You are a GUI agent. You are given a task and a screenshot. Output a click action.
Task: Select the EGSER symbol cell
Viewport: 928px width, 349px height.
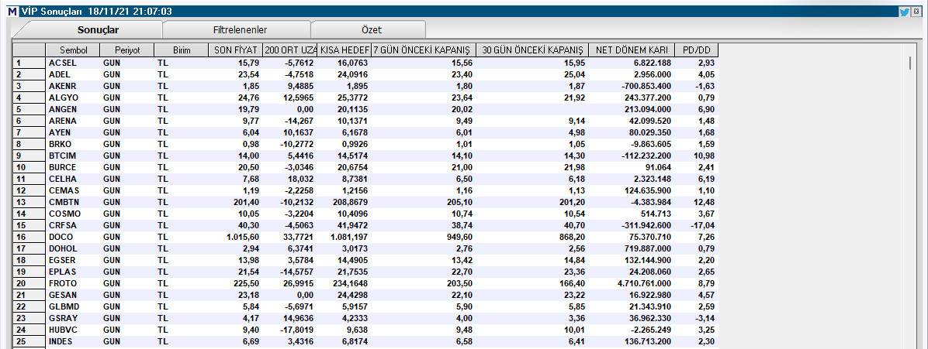(63, 261)
